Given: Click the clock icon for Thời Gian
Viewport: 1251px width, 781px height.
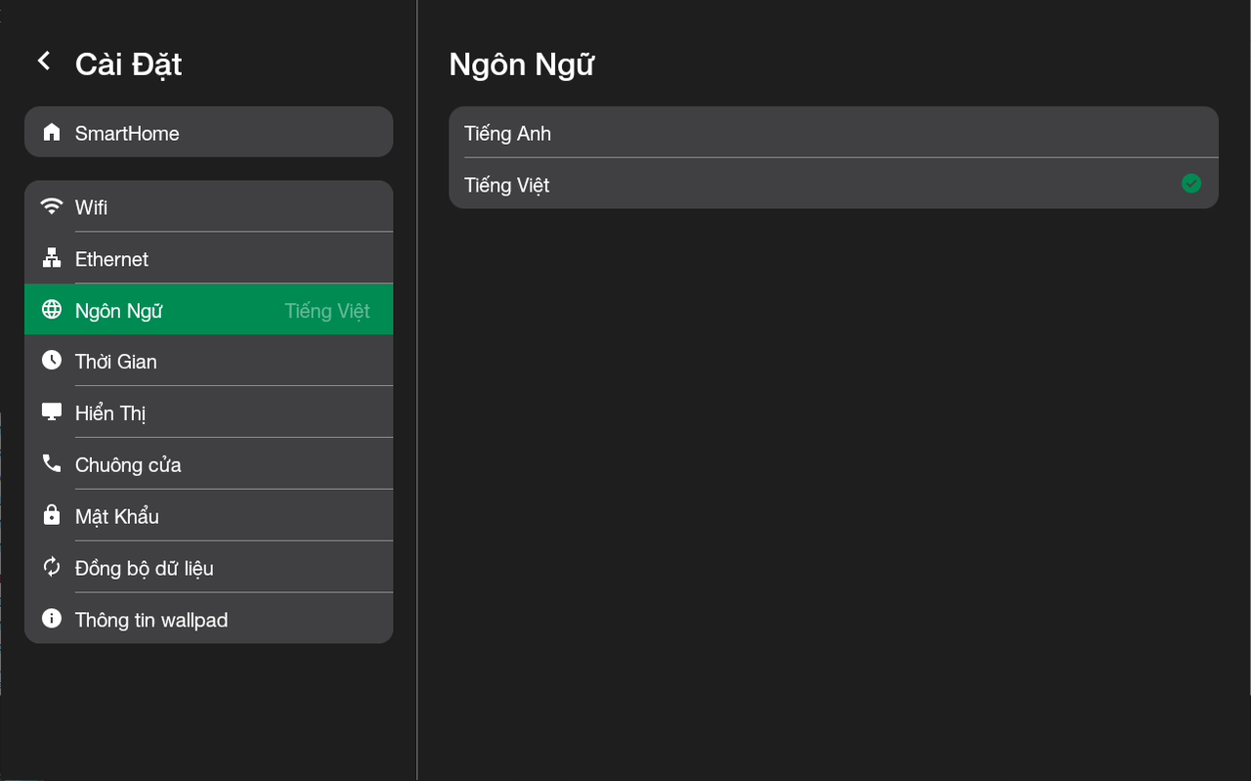Looking at the screenshot, I should tap(52, 361).
